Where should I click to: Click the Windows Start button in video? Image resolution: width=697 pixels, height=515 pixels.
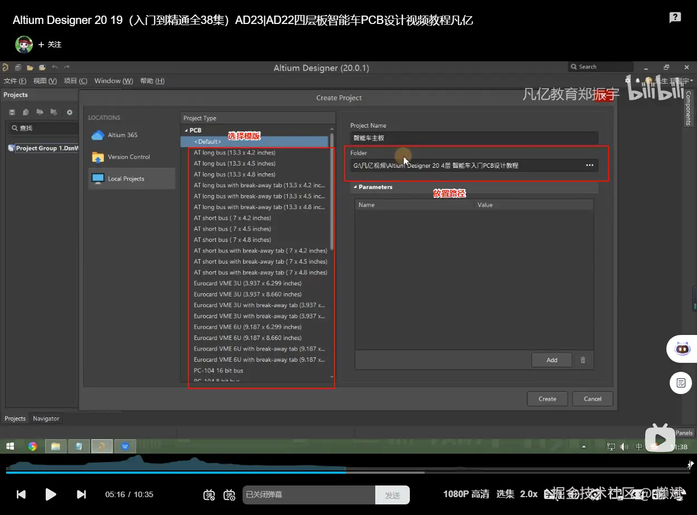(9, 446)
